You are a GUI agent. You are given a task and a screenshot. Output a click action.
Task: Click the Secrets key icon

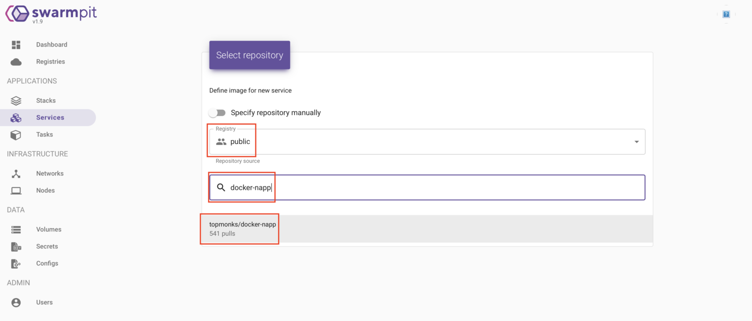pos(16,247)
